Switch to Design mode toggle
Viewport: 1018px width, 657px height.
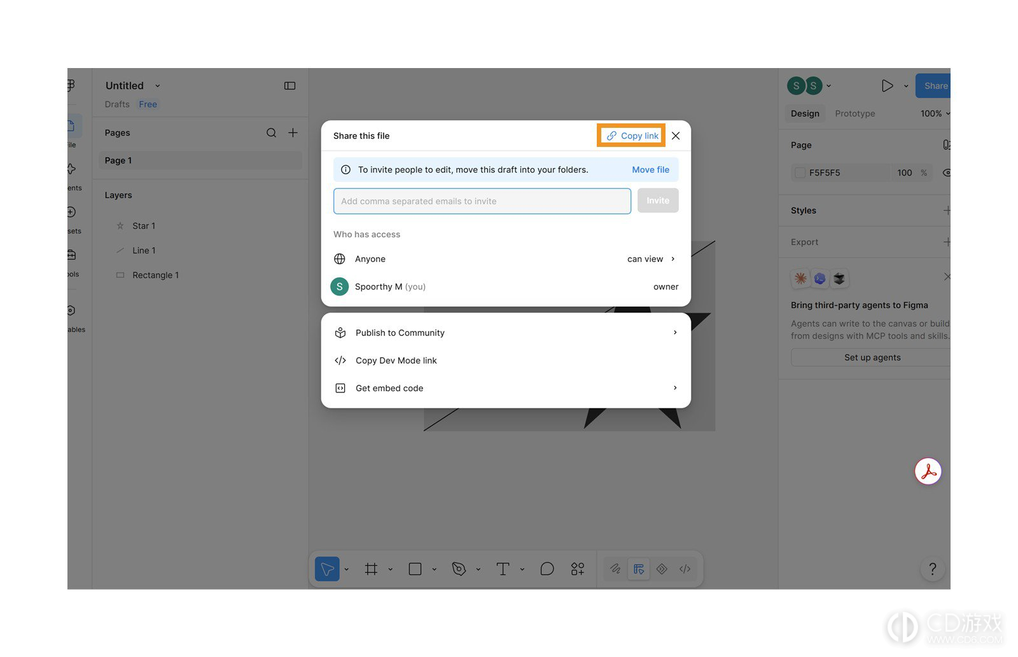pos(639,569)
